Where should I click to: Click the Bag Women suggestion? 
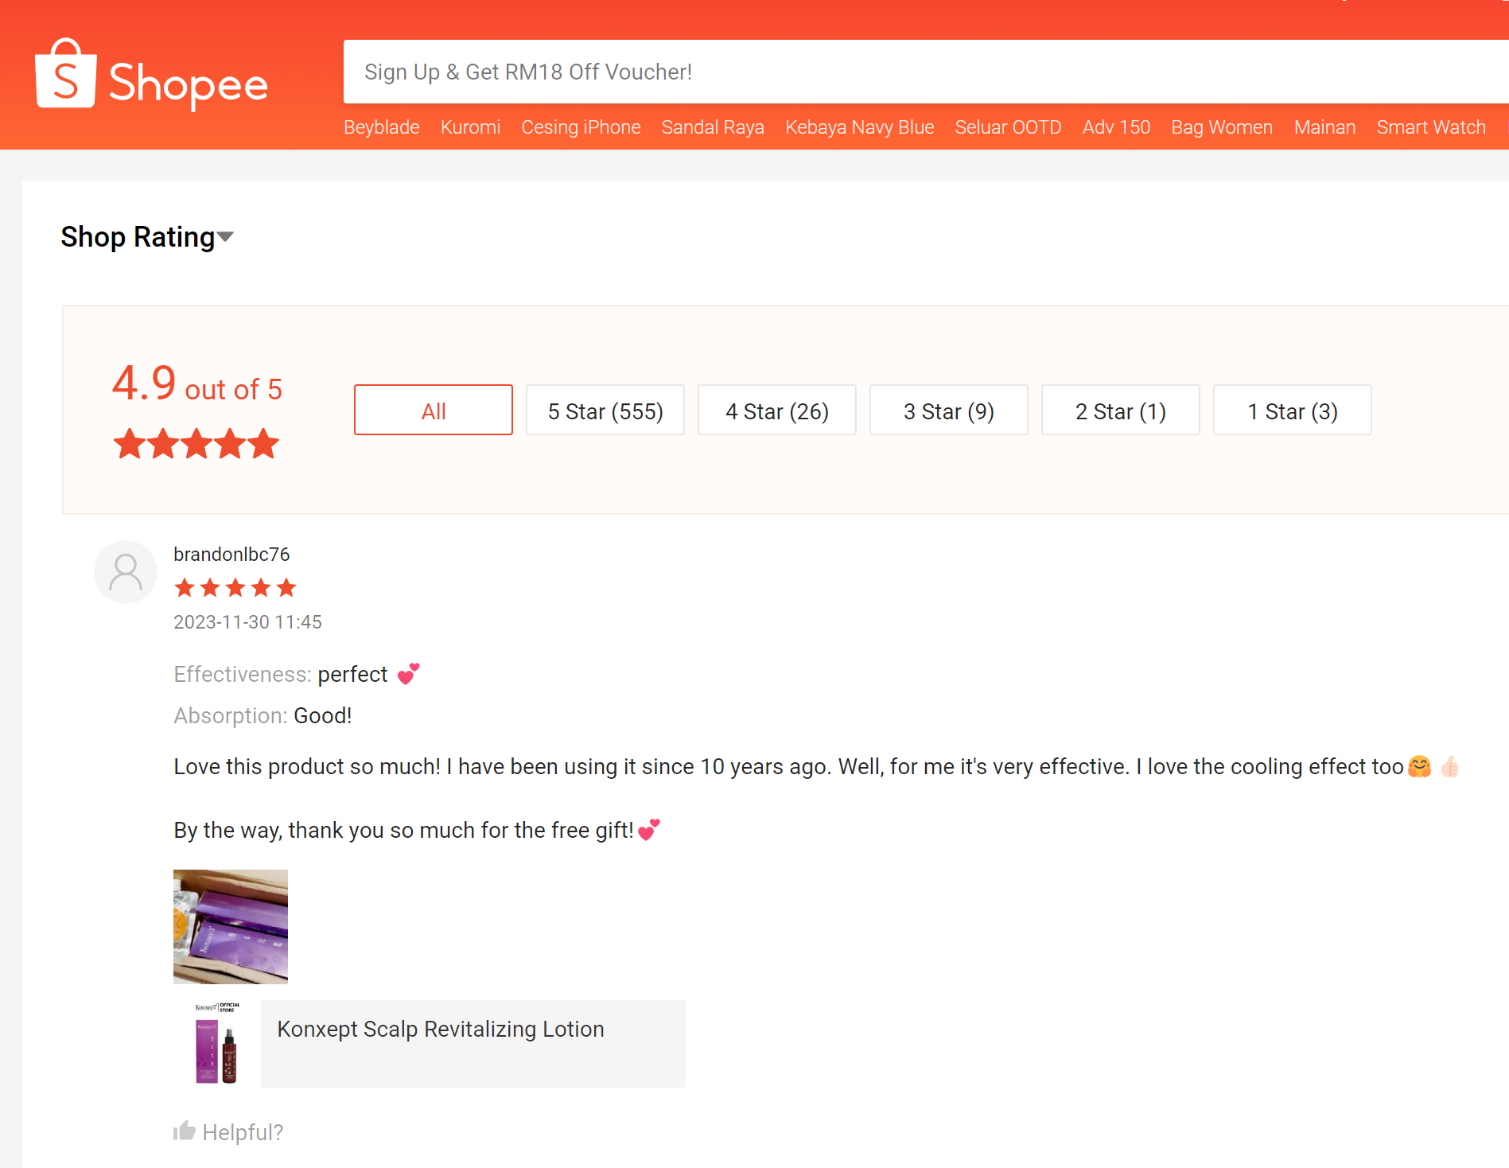(x=1221, y=127)
